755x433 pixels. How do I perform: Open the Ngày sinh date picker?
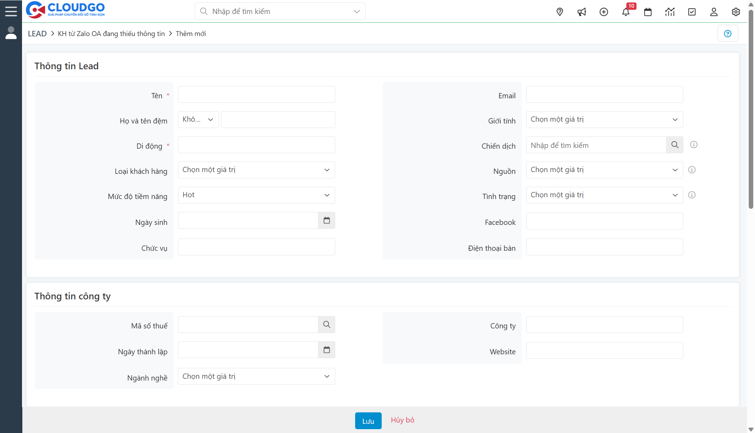(x=326, y=220)
